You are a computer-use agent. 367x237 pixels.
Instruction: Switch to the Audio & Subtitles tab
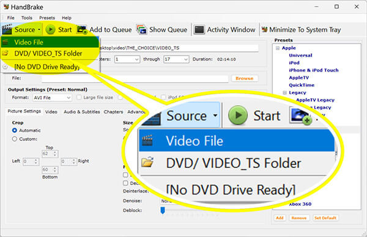82,112
